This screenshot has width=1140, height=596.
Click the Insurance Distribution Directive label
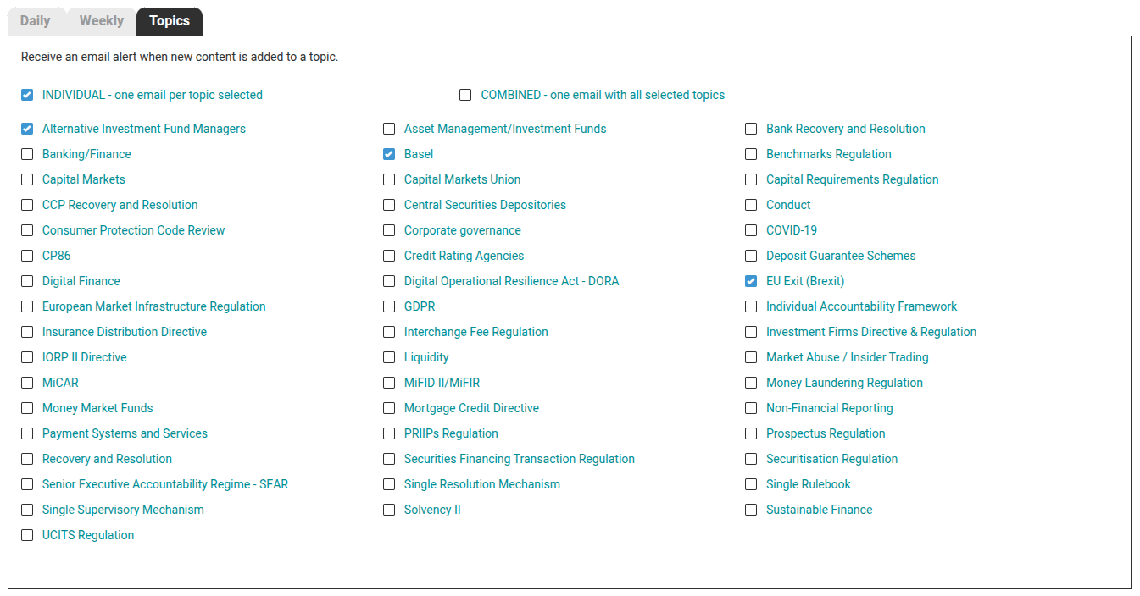(x=125, y=332)
